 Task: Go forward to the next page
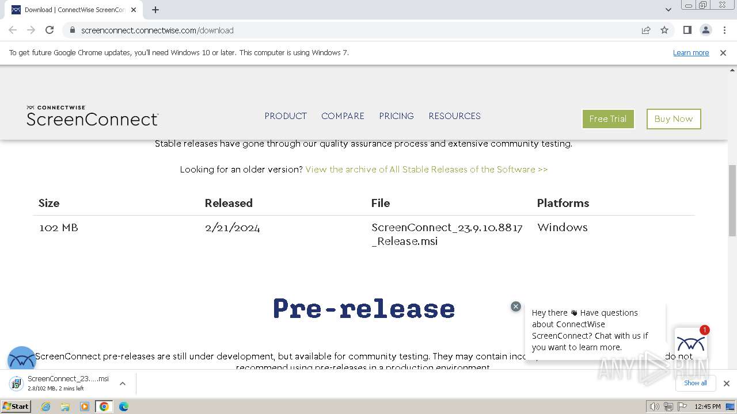(x=31, y=30)
